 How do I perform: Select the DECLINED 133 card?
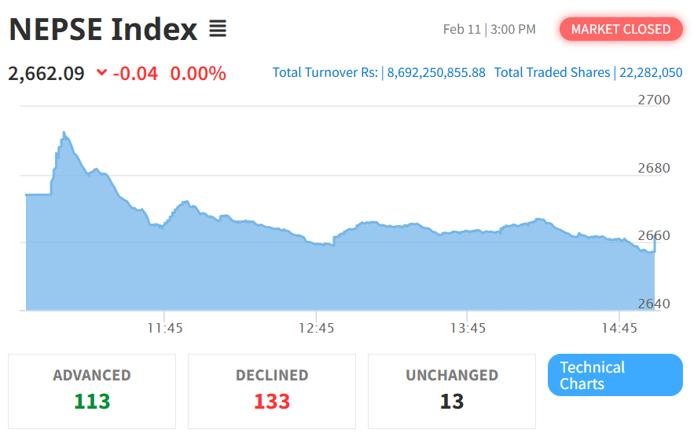(272, 391)
